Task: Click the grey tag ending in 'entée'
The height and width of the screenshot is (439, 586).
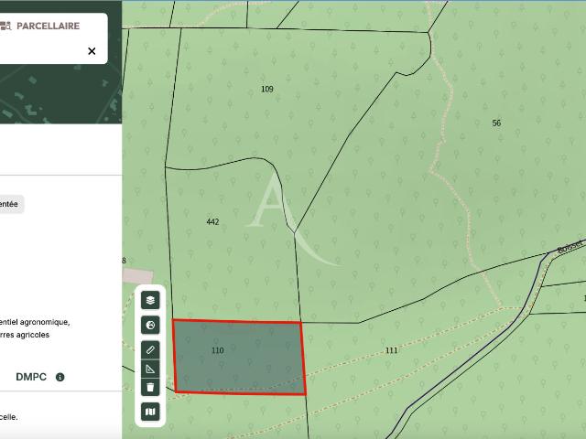Action: point(11,204)
